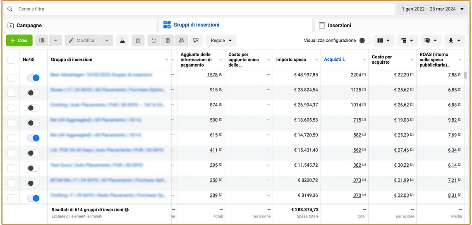The height and width of the screenshot is (225, 472).
Task: Open the breakdown dropdown
Action: 407,40
